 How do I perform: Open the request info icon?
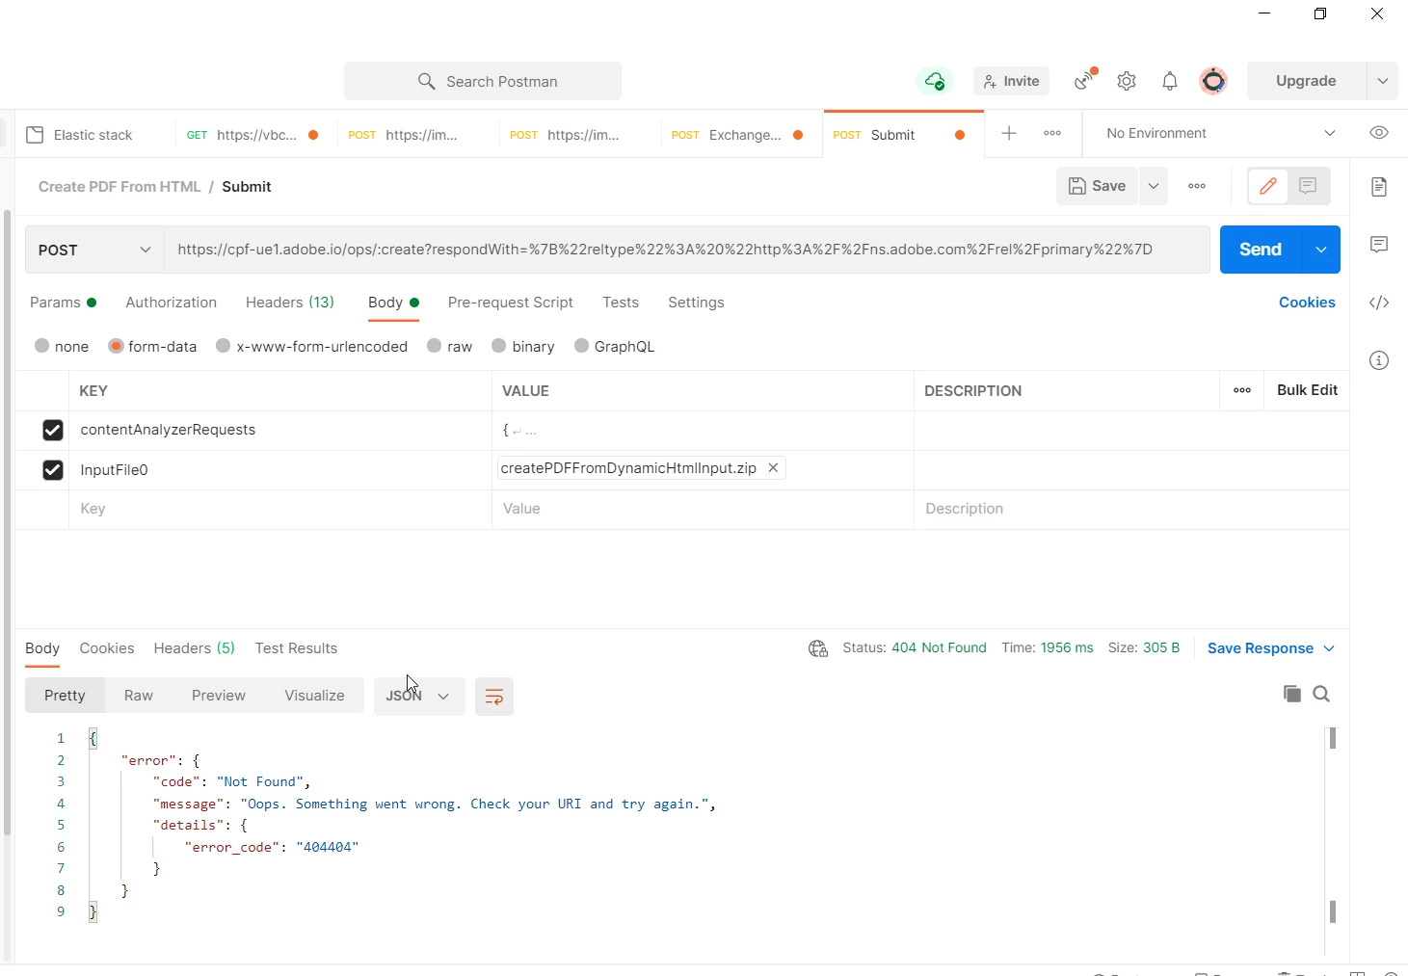[x=1379, y=360]
